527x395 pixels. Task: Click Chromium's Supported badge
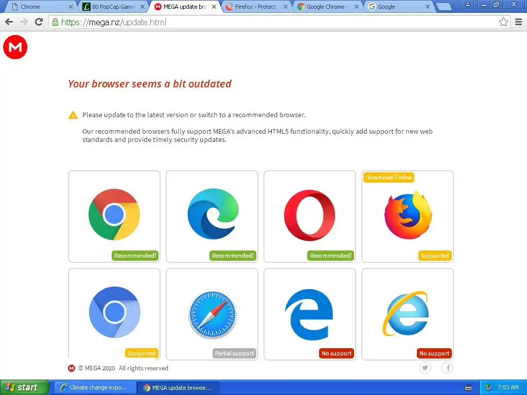(142, 353)
